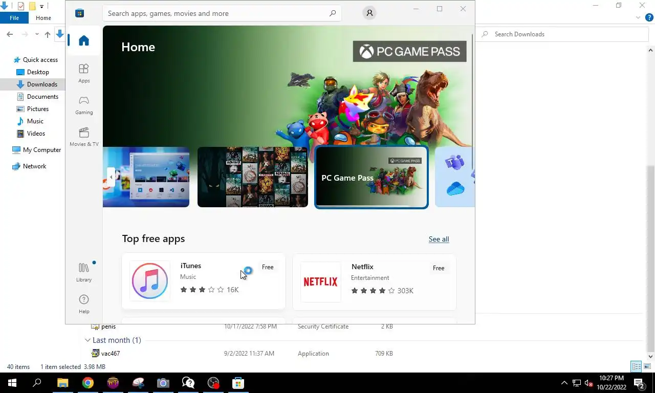Open the Windows Start menu
Viewport: 655px width, 393px height.
(x=12, y=383)
